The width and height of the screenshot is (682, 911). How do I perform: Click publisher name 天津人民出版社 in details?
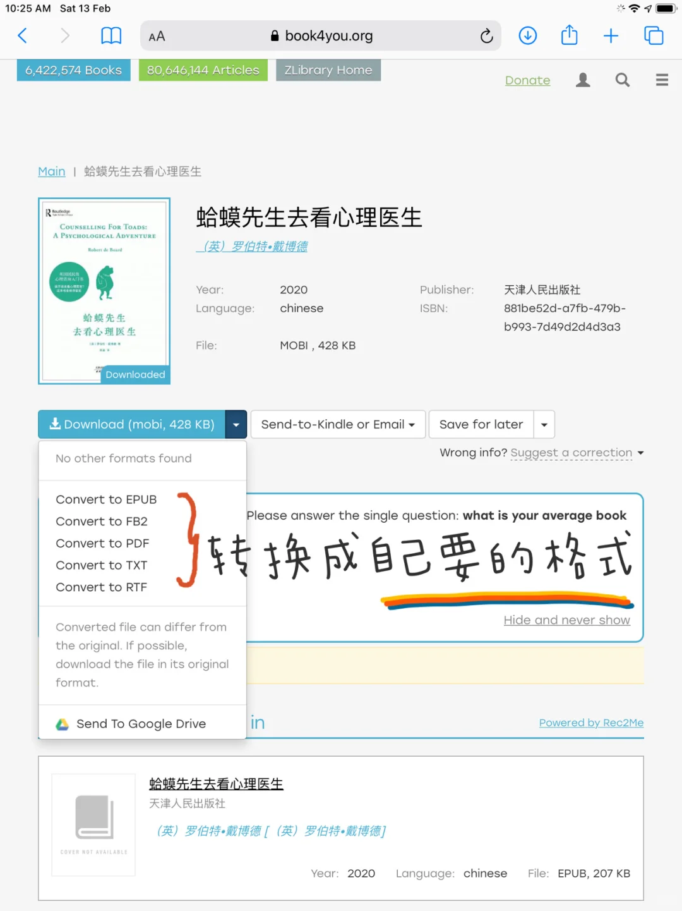pyautogui.click(x=542, y=290)
